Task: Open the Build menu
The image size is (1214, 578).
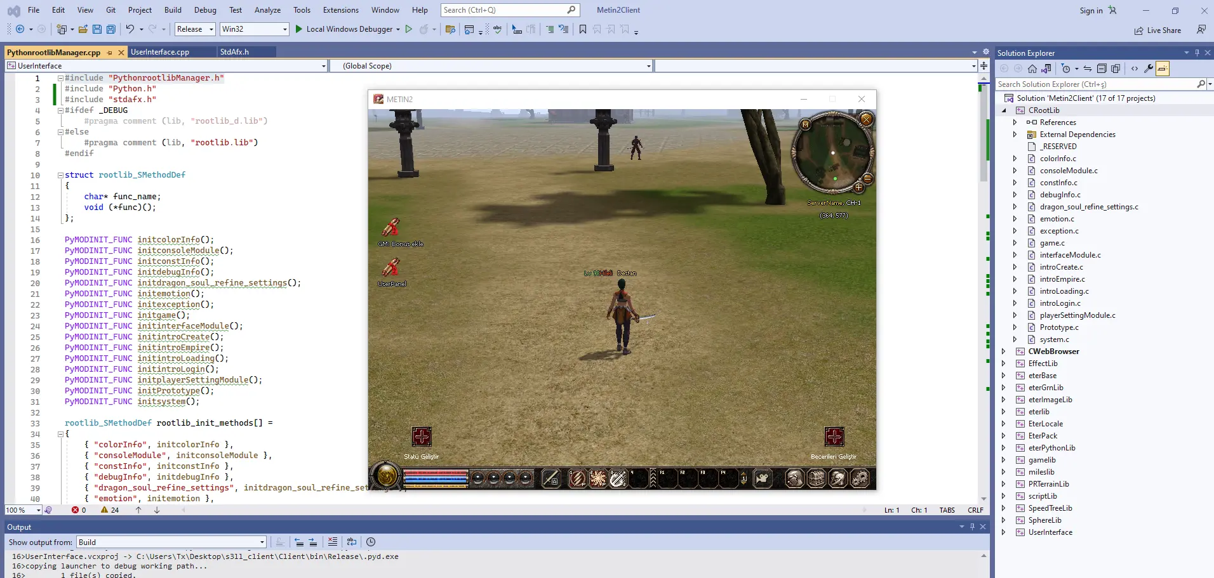Action: point(173,10)
